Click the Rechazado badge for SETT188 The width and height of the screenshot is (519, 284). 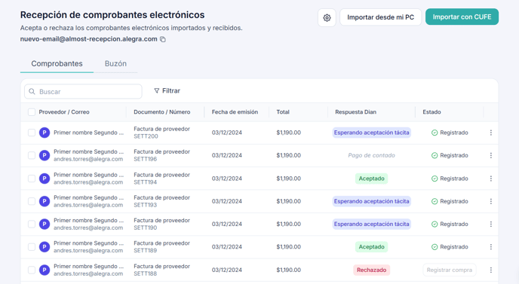tap(371, 270)
